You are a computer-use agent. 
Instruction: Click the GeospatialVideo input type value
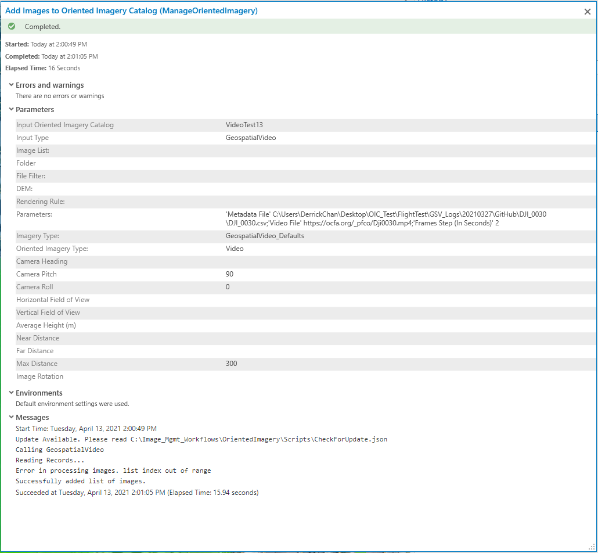252,137
